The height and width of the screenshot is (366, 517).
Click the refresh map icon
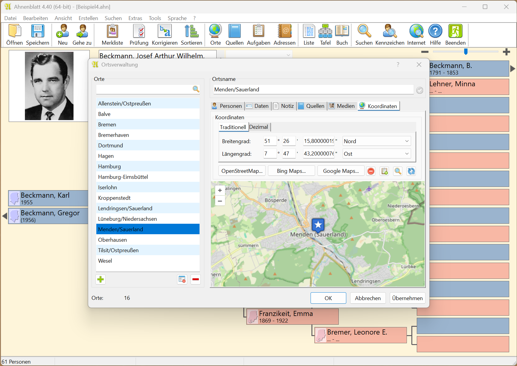pos(411,171)
